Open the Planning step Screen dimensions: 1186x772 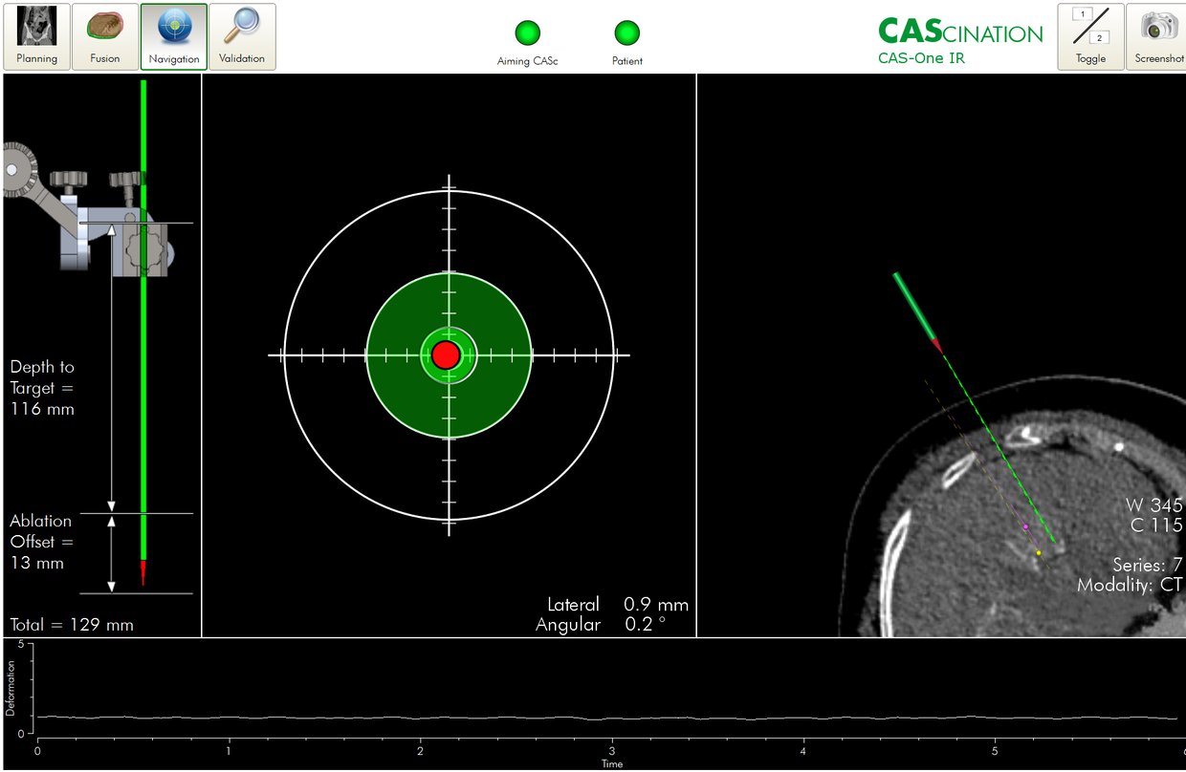pyautogui.click(x=36, y=36)
